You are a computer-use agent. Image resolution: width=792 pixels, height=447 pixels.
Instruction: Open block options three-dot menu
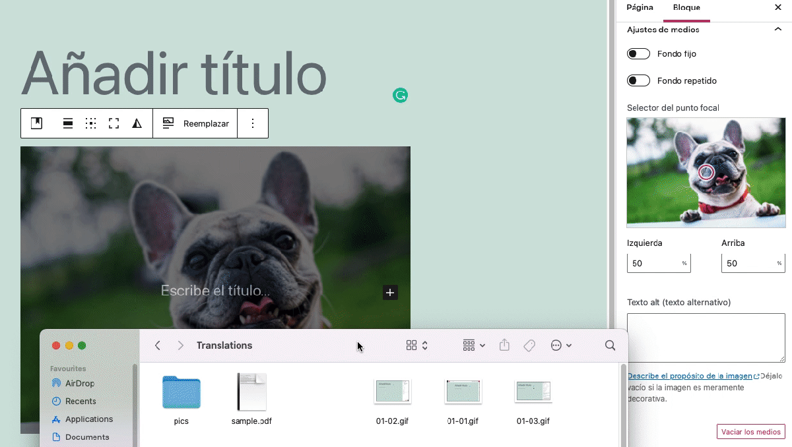point(253,123)
